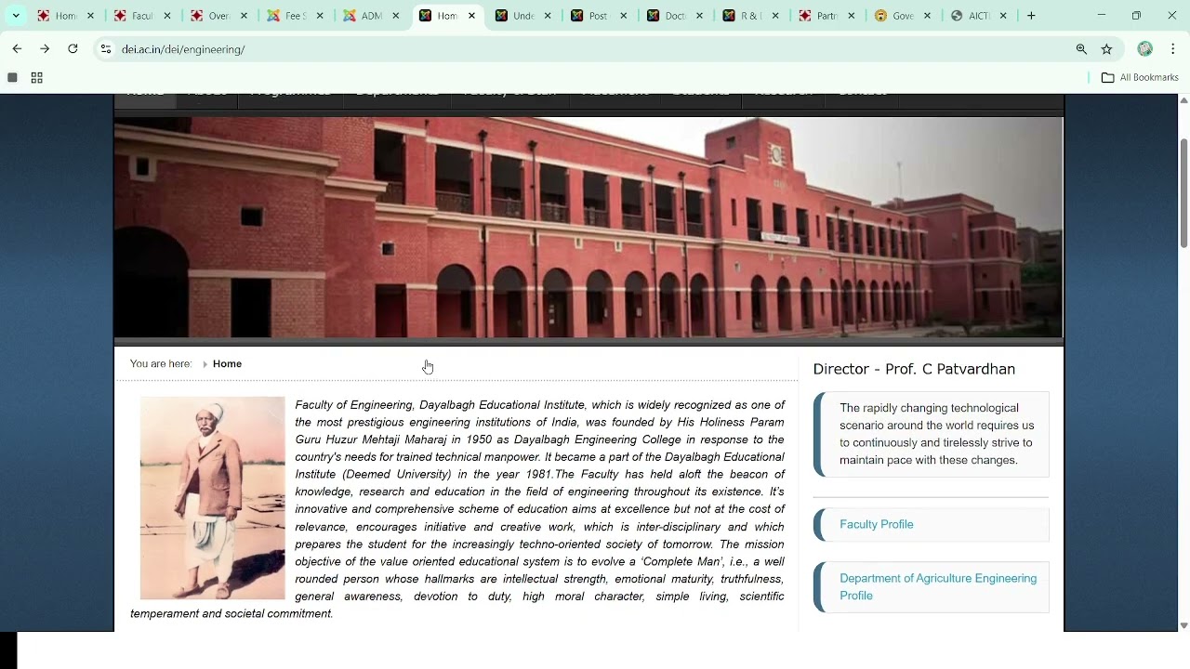Click the red brick building banner image

pyautogui.click(x=588, y=227)
